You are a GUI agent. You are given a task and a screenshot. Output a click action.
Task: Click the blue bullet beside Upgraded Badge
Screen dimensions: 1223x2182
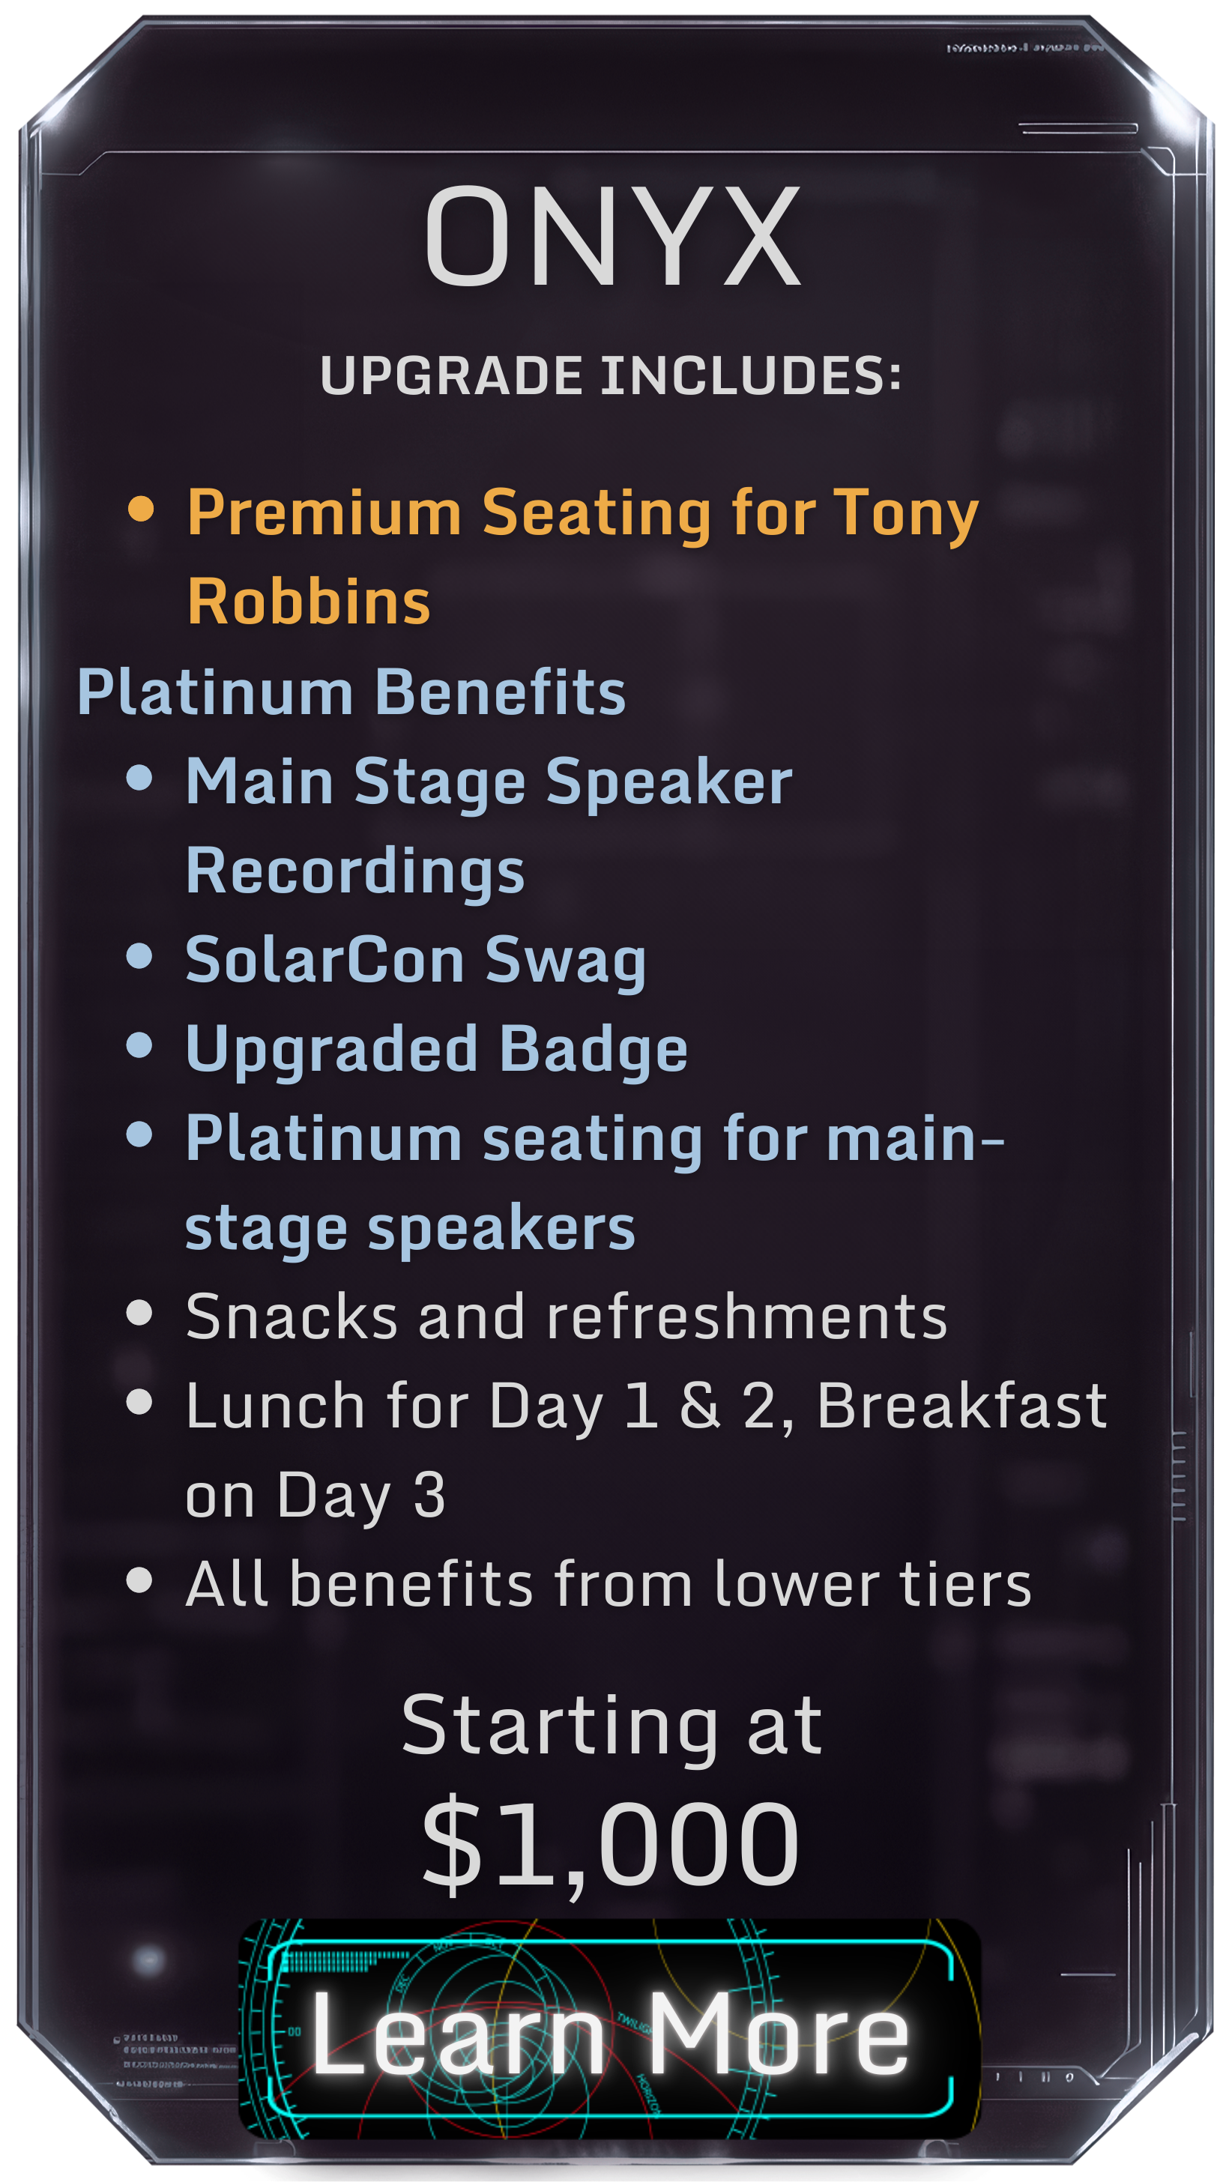[139, 1045]
